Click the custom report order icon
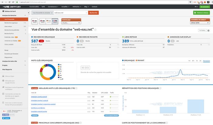 [3, 94]
